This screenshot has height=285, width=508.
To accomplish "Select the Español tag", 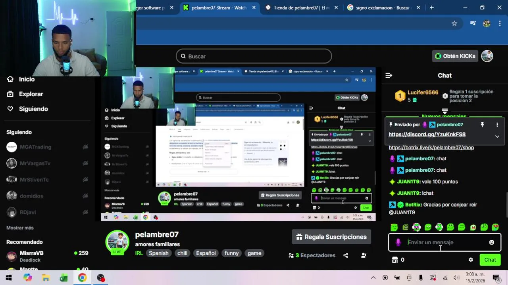I will click(x=206, y=253).
